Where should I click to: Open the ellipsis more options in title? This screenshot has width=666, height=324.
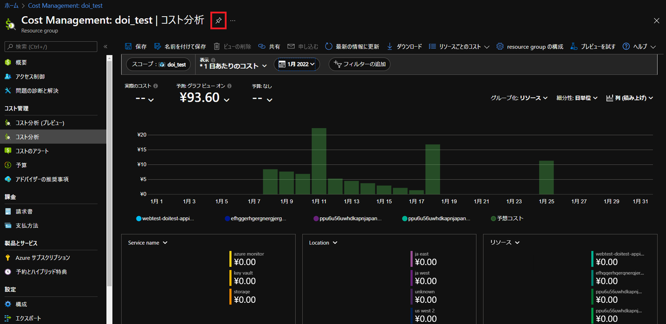click(233, 21)
